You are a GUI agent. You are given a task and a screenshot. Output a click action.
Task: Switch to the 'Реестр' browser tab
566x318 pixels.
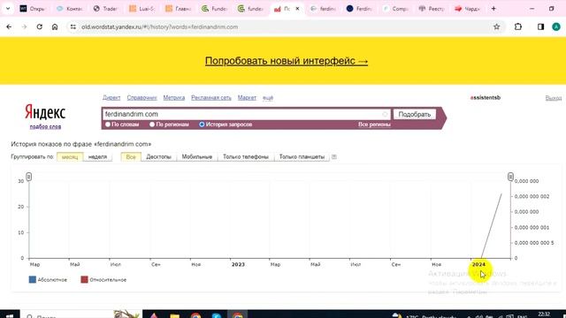pos(432,9)
